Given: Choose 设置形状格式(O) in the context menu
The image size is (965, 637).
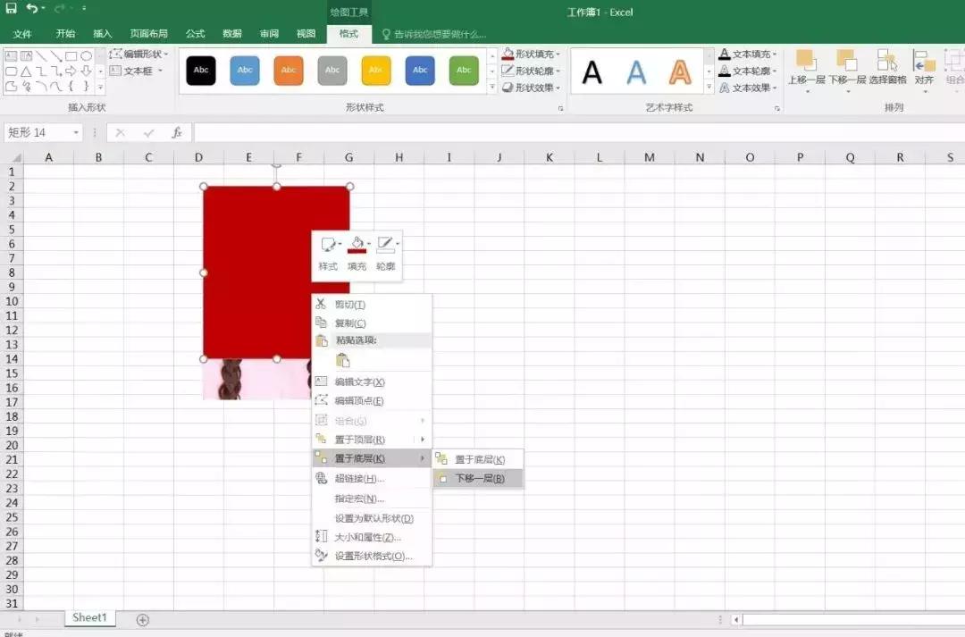Looking at the screenshot, I should [x=372, y=556].
